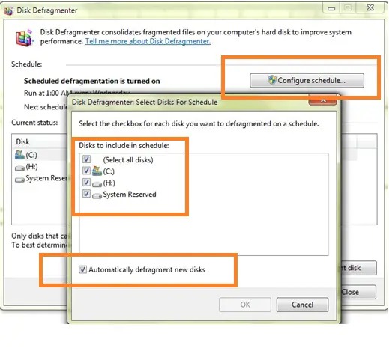Uncheck the (H:) disk checkbox
This screenshot has width=389, height=348.
86,182
